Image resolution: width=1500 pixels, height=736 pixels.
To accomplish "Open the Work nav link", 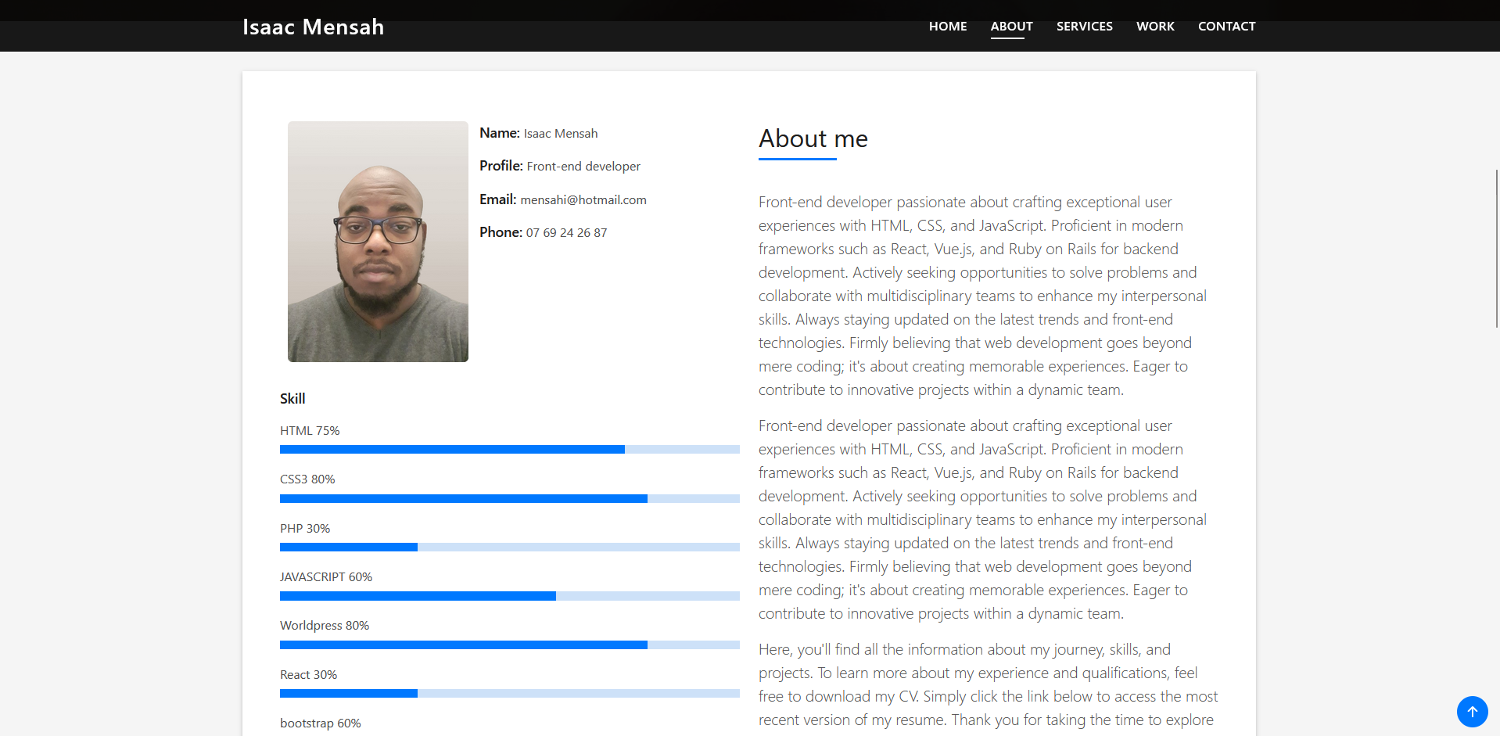I will [1155, 27].
